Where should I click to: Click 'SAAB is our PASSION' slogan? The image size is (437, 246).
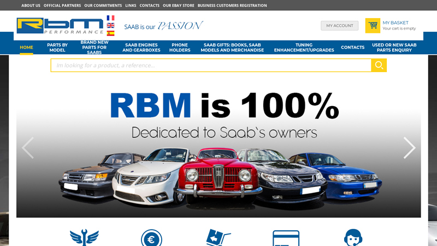pyautogui.click(x=163, y=26)
